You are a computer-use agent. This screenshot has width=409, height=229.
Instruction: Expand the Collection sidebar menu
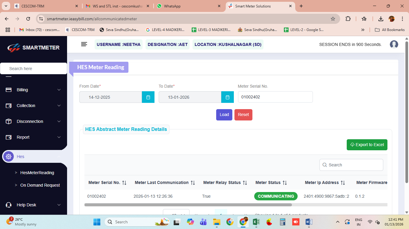point(34,106)
